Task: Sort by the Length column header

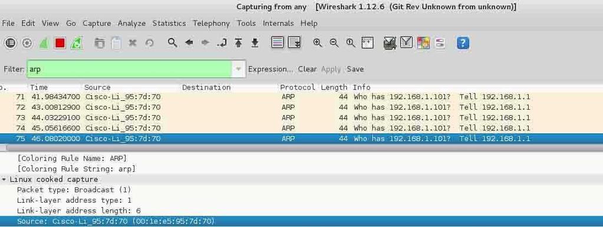Action: tap(334, 87)
